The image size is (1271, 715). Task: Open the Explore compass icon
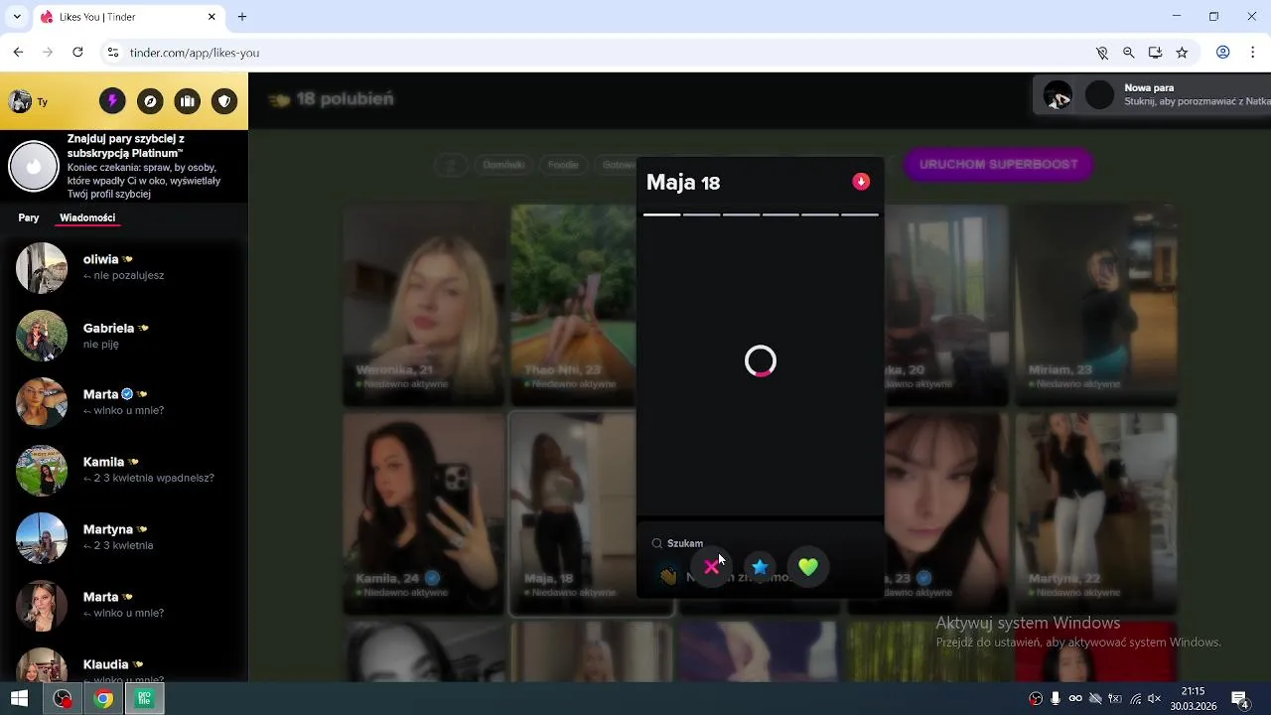[x=150, y=101]
